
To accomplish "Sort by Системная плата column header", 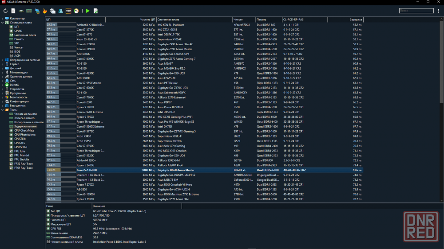I will tap(194, 19).
